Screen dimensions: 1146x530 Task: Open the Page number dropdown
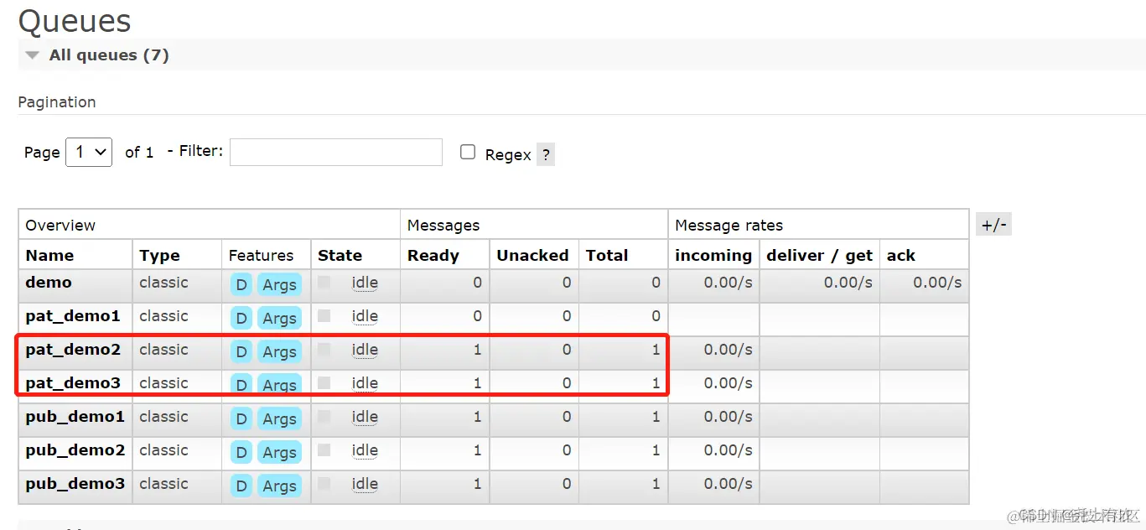click(x=89, y=152)
